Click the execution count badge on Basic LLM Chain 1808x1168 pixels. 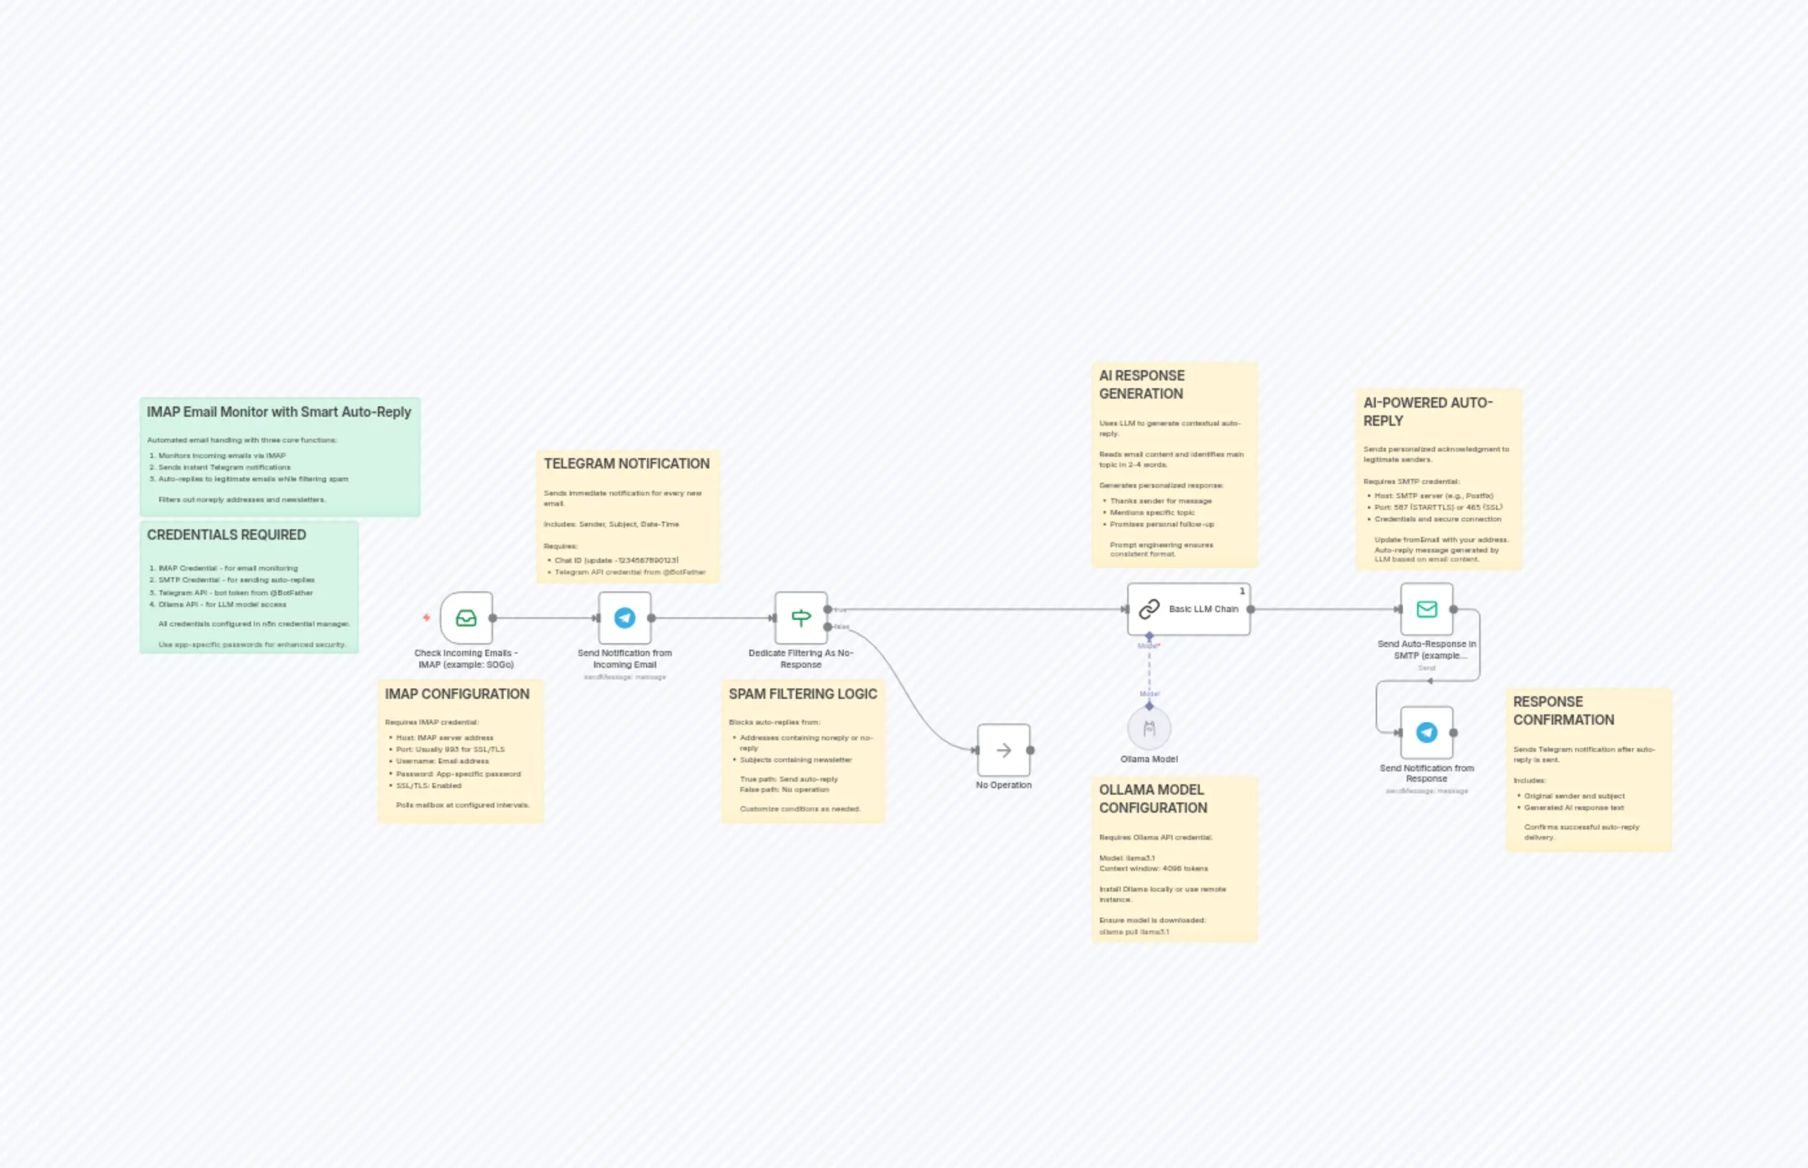[1242, 590]
